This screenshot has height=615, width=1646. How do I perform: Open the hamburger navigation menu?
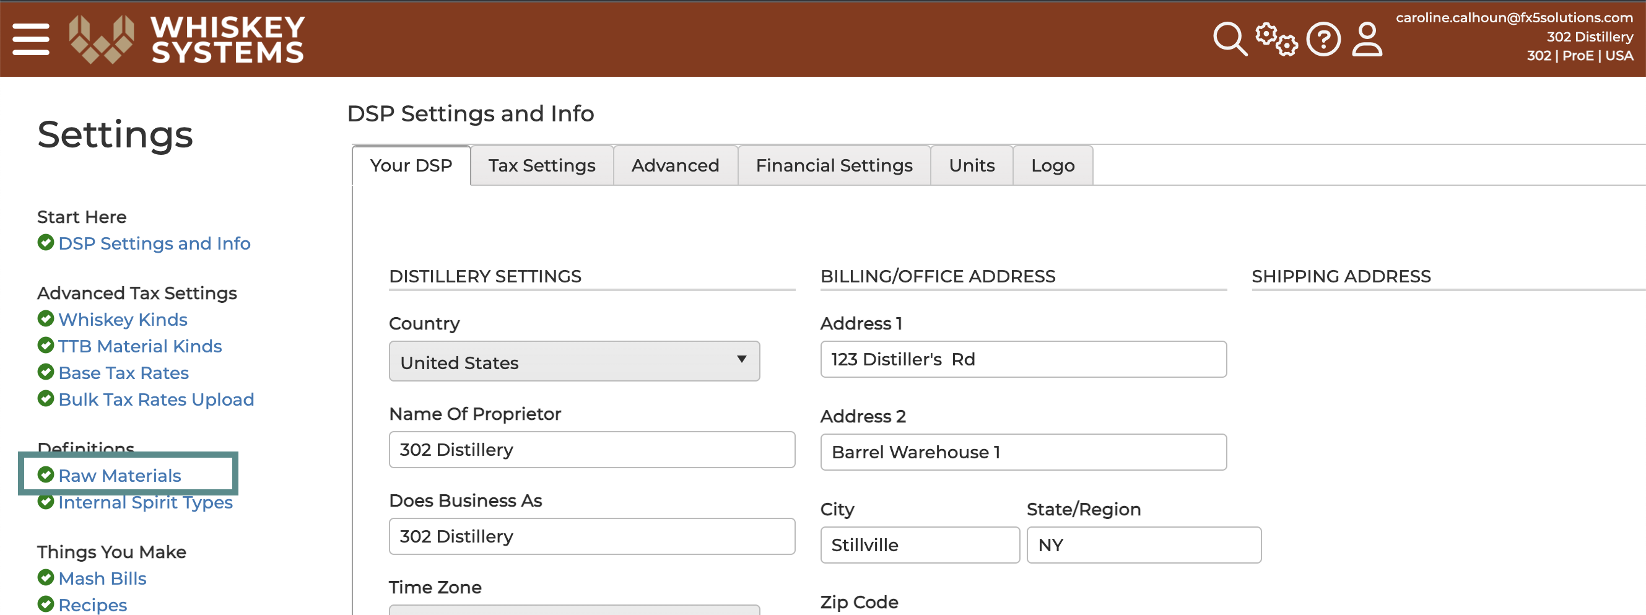pyautogui.click(x=31, y=39)
